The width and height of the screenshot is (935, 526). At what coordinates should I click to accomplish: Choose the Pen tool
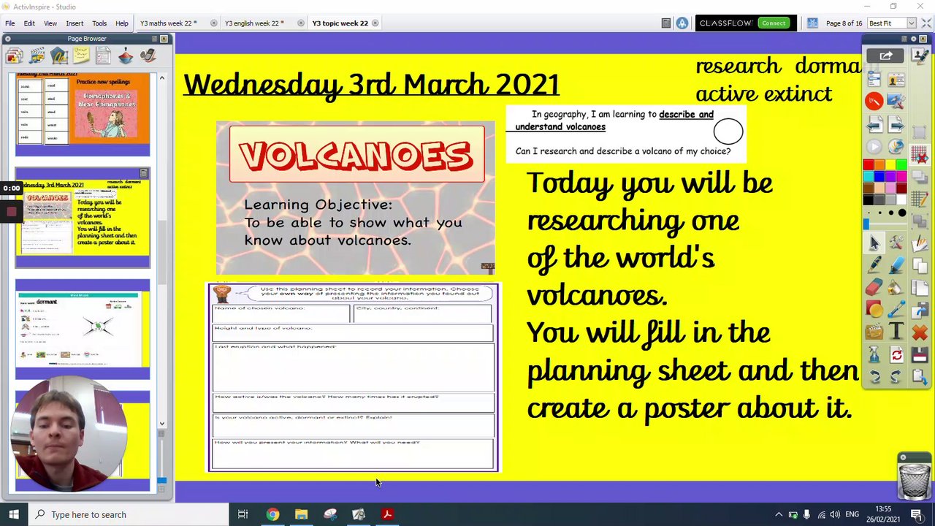pyautogui.click(x=874, y=264)
